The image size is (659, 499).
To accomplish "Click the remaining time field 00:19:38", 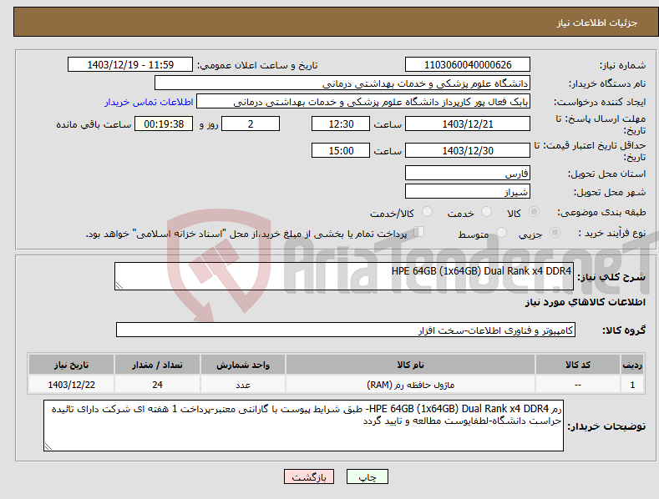I will [x=164, y=123].
